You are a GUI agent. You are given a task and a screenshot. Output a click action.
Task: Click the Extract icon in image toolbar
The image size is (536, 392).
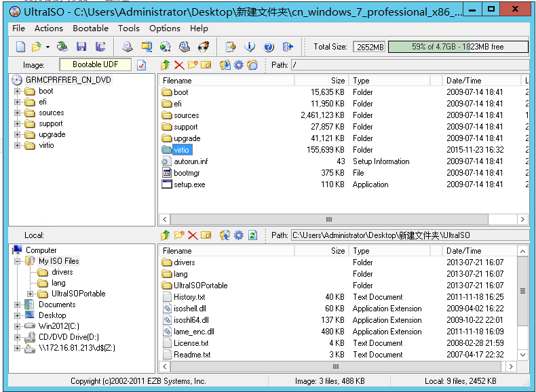[225, 64]
